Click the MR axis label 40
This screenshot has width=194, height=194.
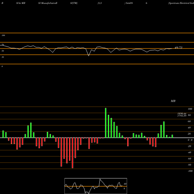pos(189,128)
